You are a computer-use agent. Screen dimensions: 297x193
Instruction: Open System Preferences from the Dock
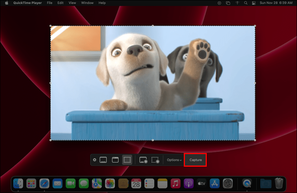click(x=228, y=183)
